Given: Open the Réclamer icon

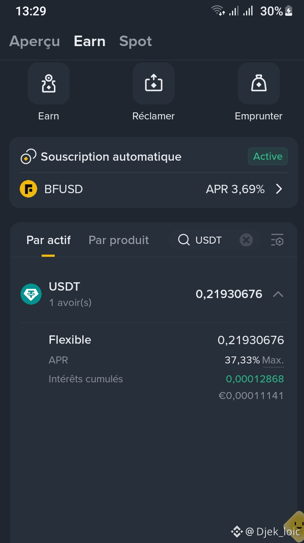Looking at the screenshot, I should point(154,83).
